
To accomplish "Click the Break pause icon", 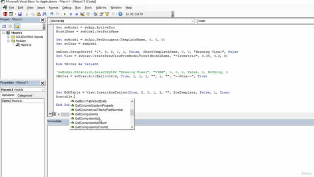I will (x=71, y=14).
